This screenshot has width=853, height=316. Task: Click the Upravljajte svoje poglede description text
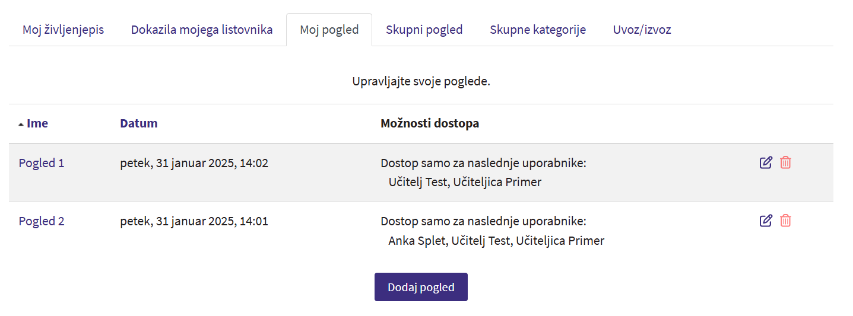click(421, 81)
